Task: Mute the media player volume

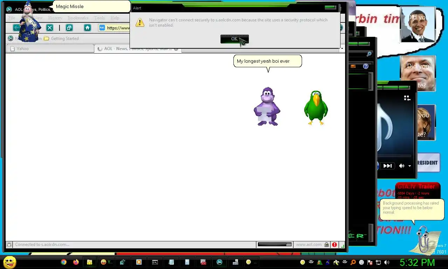Action: click(x=402, y=166)
